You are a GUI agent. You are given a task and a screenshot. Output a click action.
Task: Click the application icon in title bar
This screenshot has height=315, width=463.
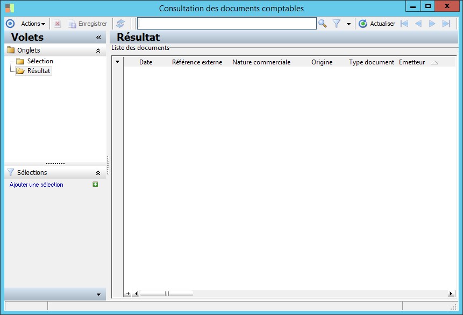point(10,8)
